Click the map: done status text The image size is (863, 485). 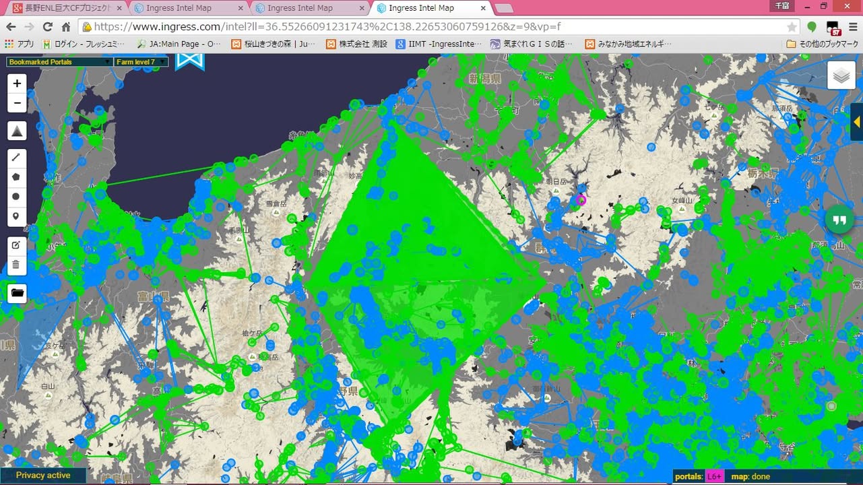pyautogui.click(x=750, y=477)
